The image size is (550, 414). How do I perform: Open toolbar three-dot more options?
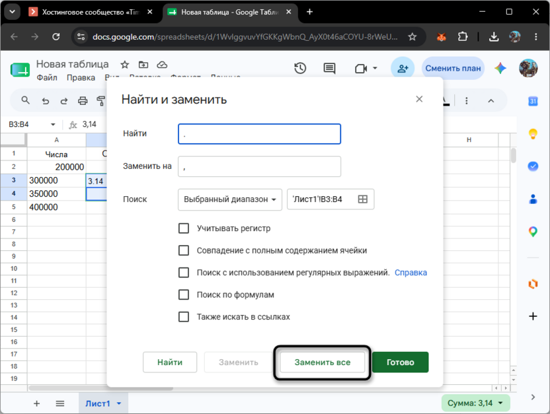[x=466, y=101]
